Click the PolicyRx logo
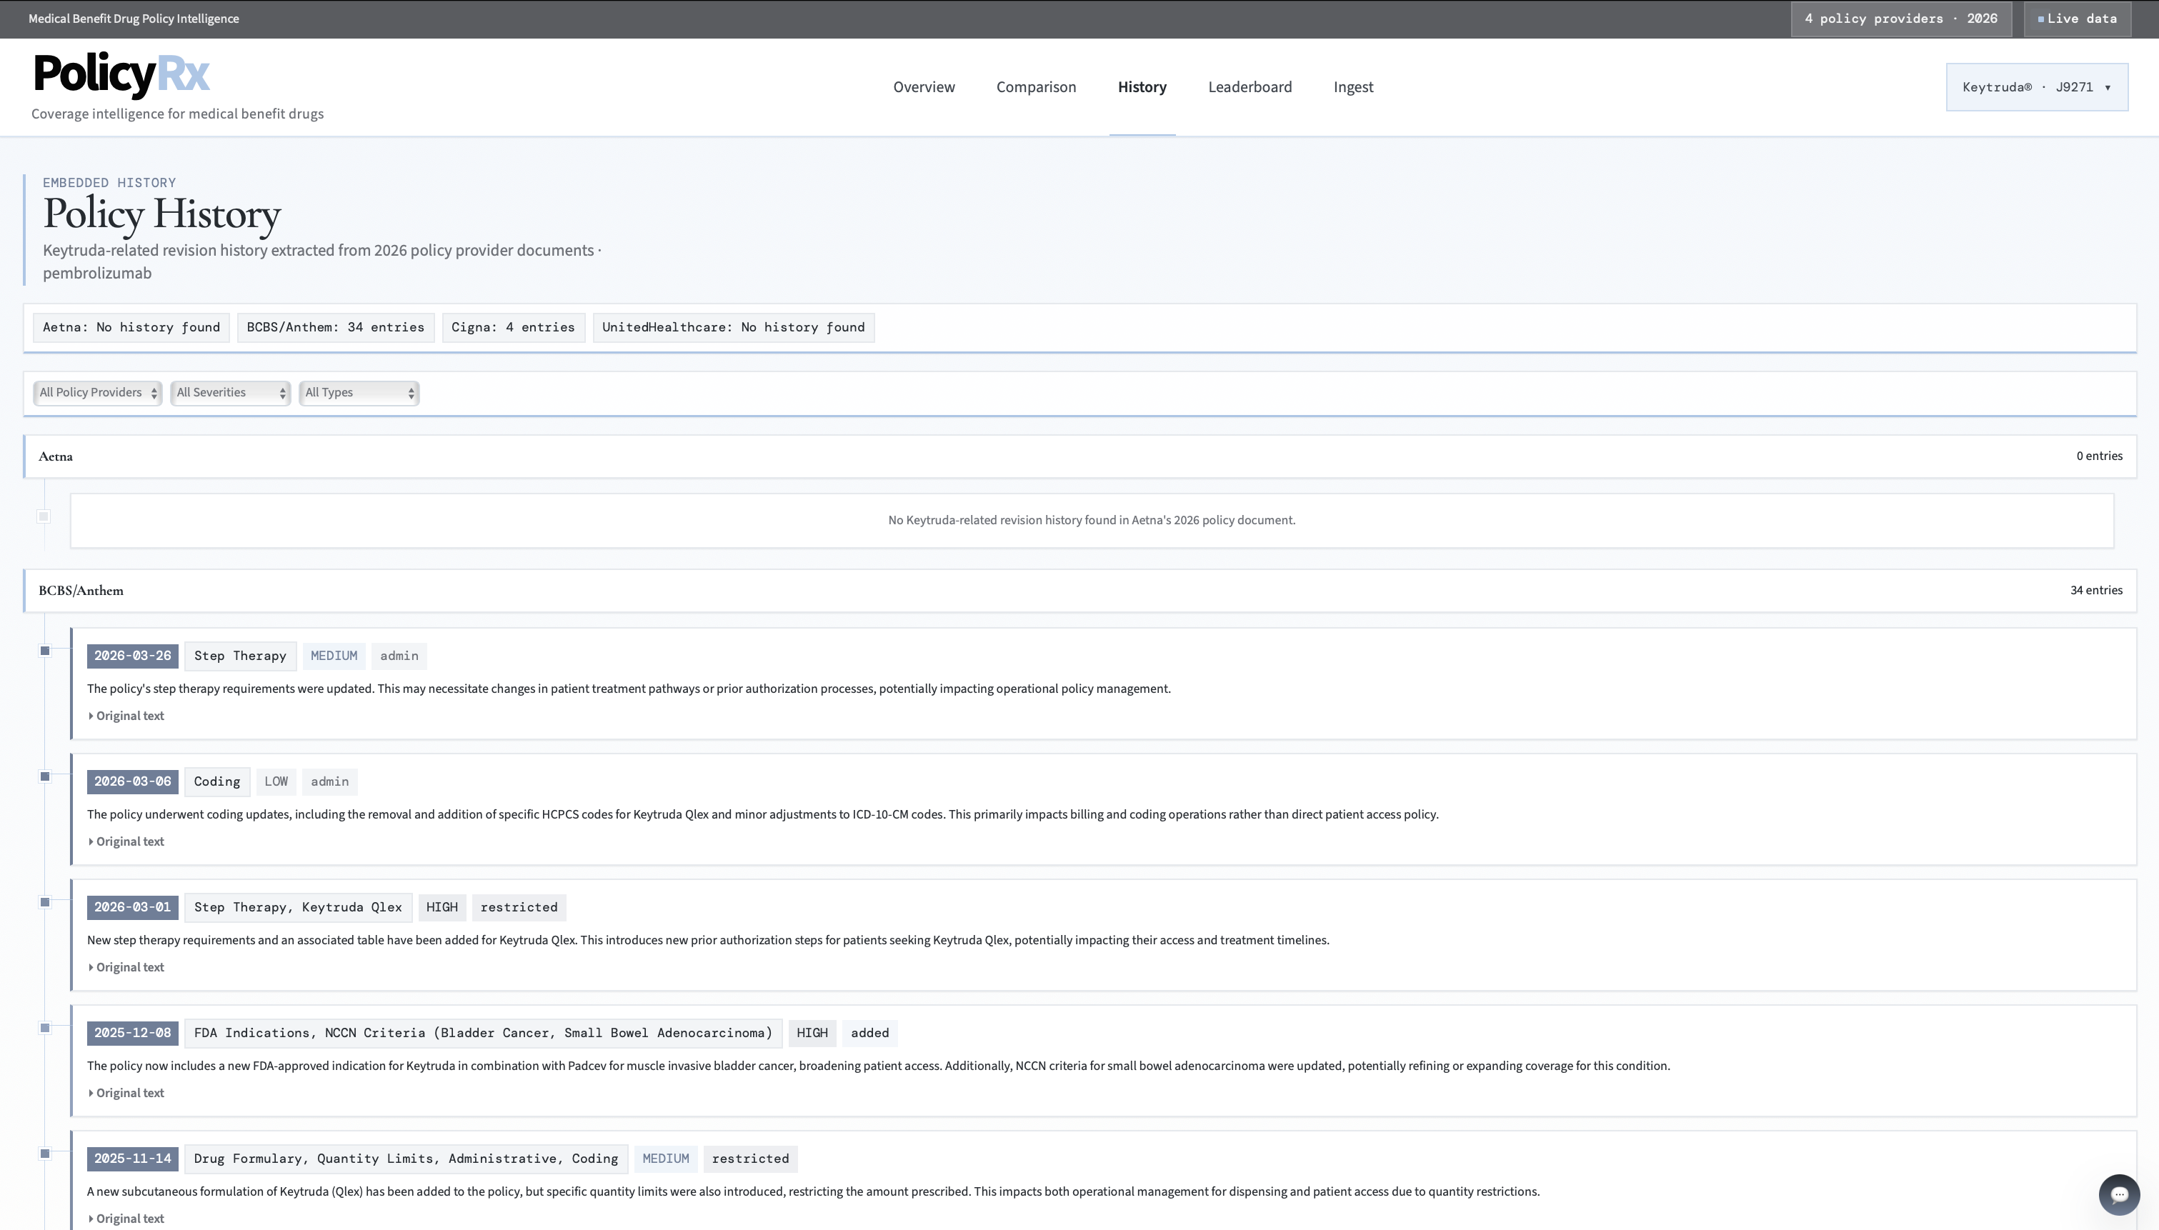 pyautogui.click(x=121, y=74)
